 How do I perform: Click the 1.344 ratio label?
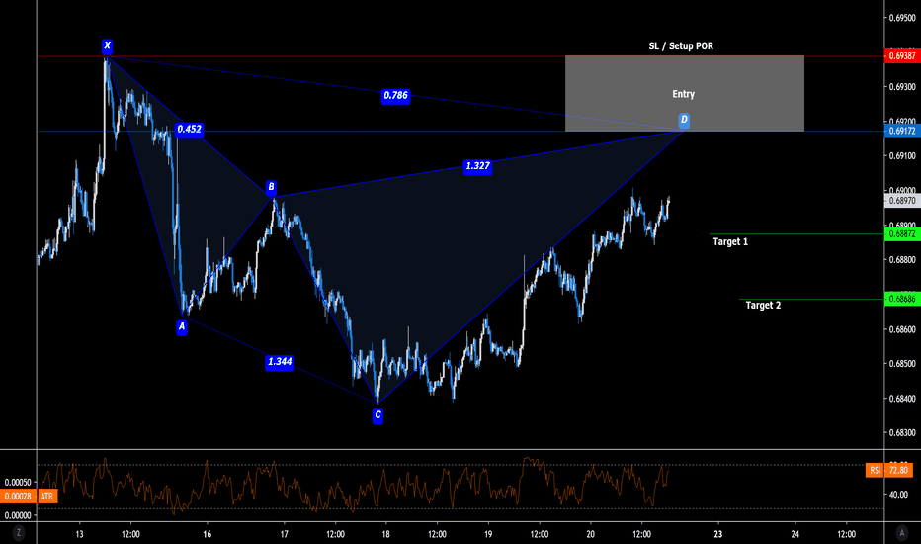pyautogui.click(x=280, y=363)
